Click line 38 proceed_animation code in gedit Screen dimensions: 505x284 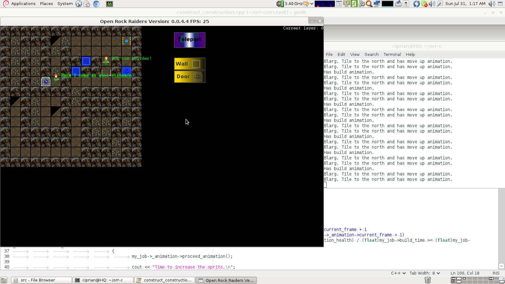tap(182, 256)
